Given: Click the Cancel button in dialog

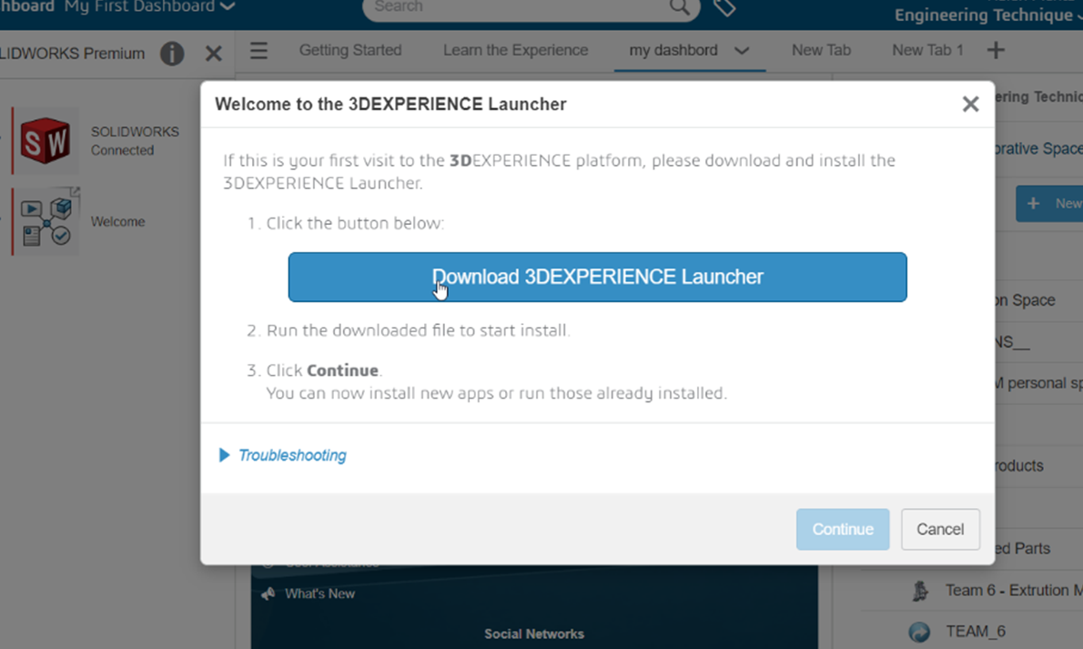Looking at the screenshot, I should pyautogui.click(x=940, y=529).
